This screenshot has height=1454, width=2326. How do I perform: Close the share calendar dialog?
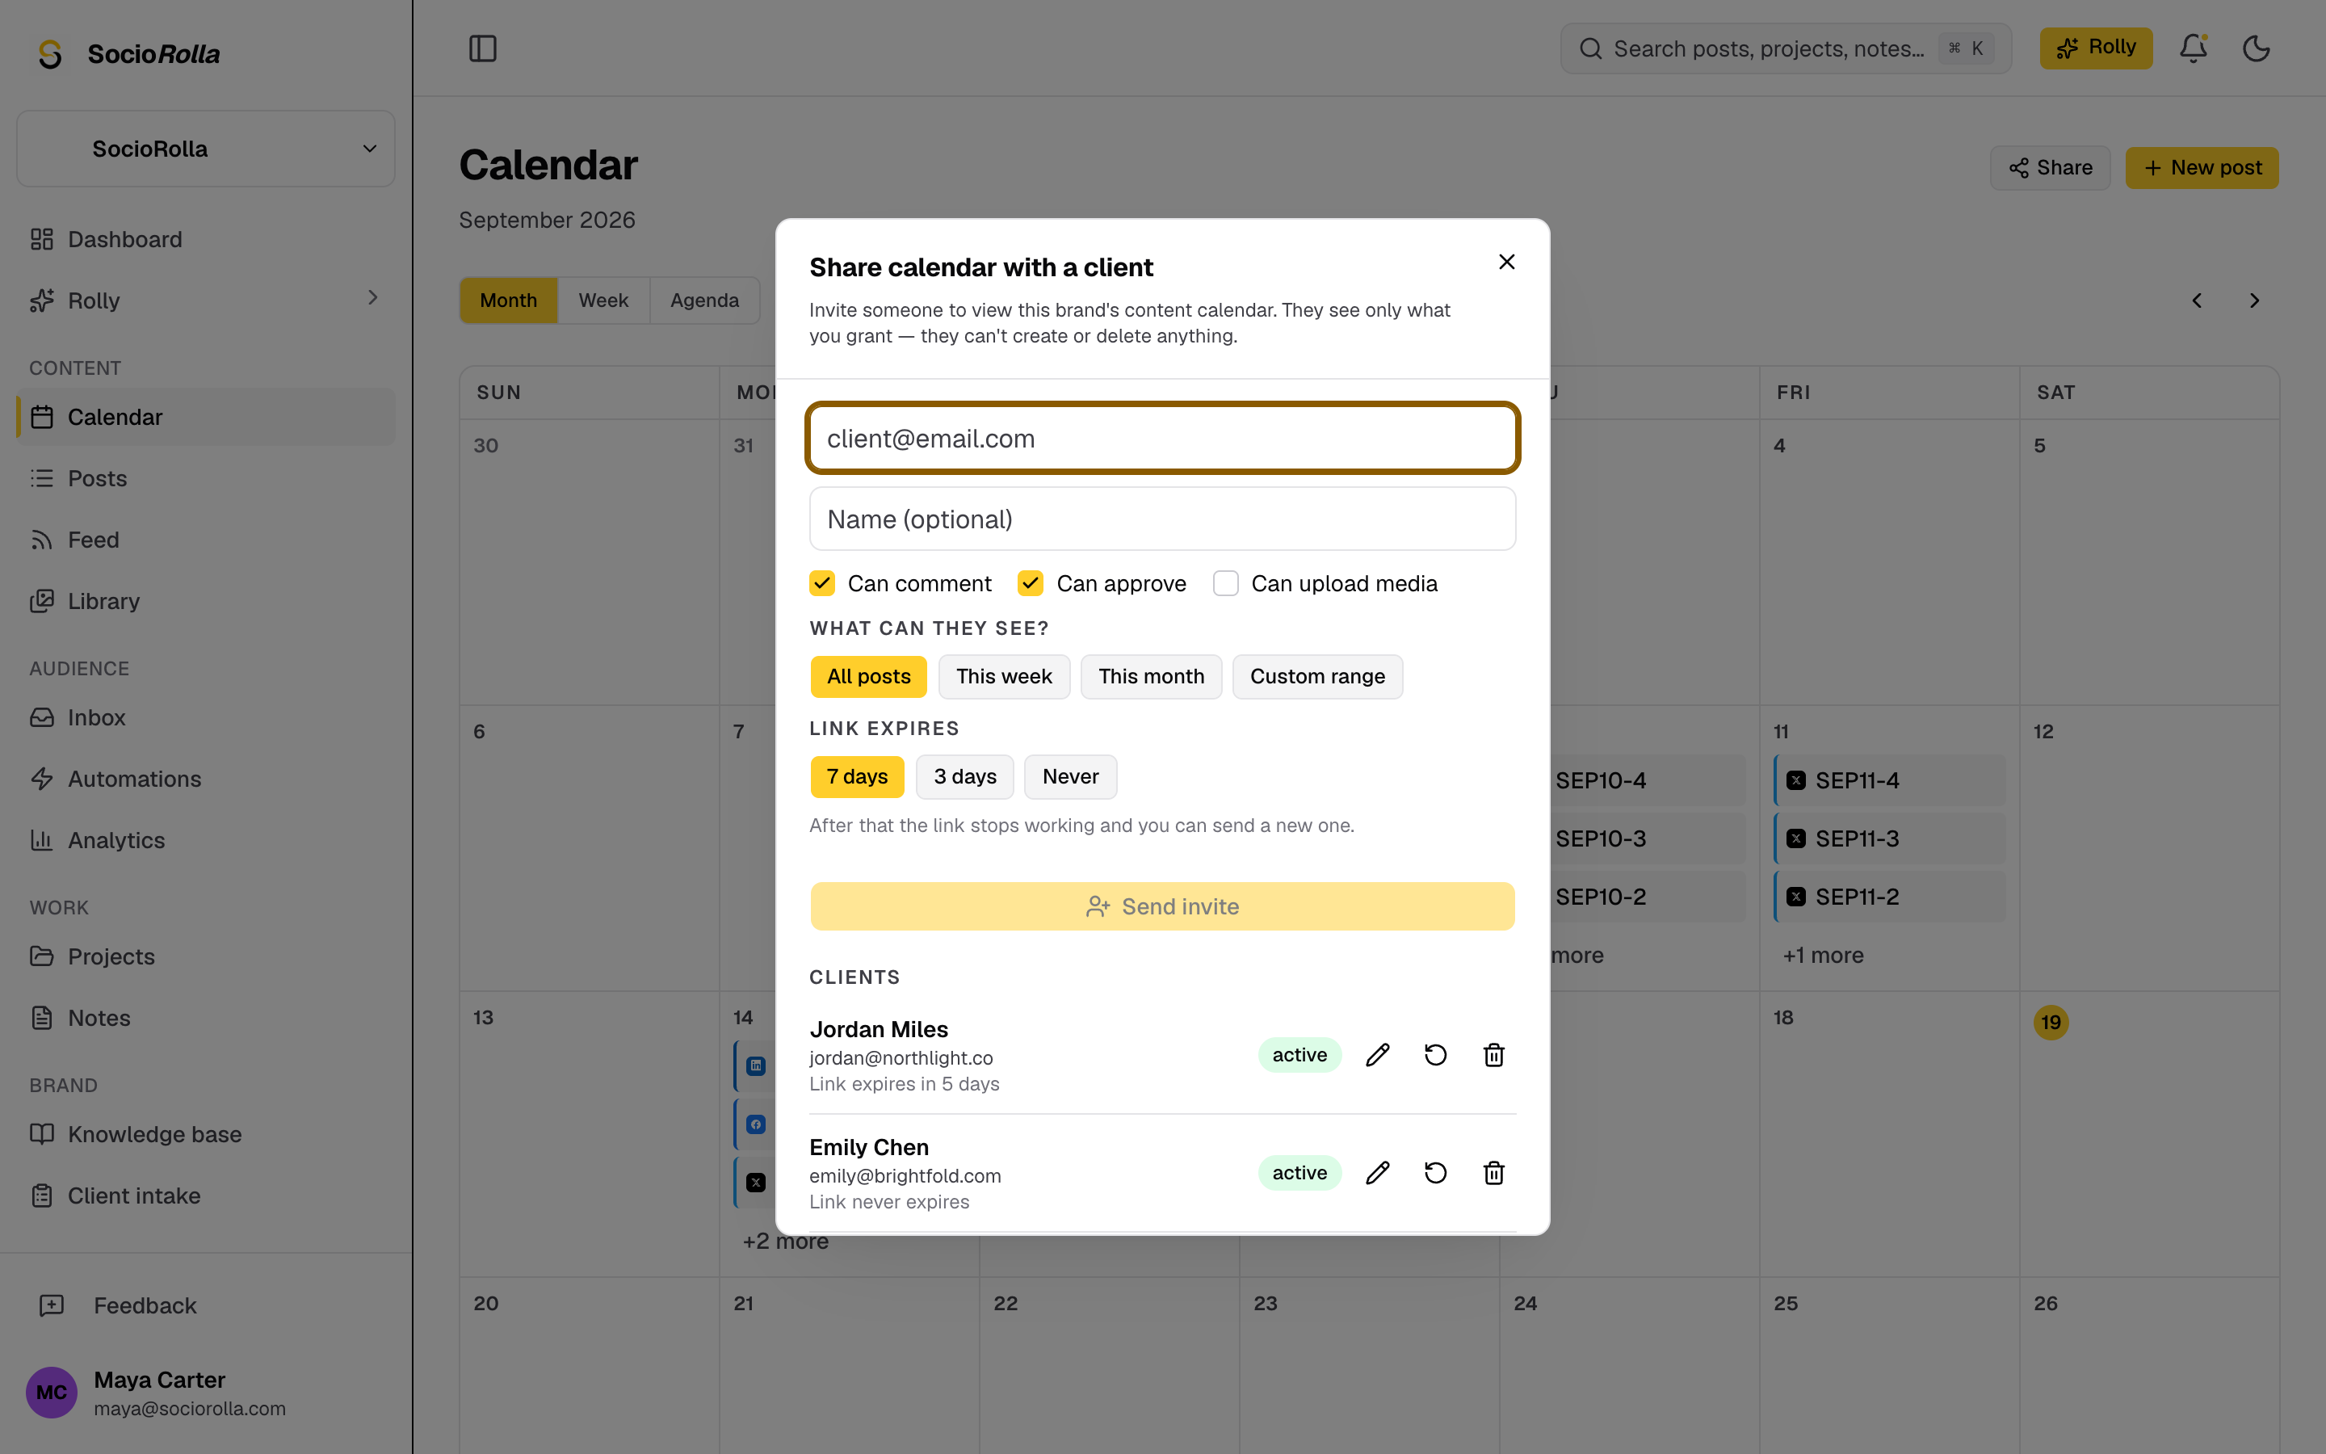1506,262
